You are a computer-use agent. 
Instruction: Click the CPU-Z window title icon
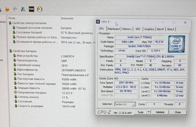click(x=98, y=22)
